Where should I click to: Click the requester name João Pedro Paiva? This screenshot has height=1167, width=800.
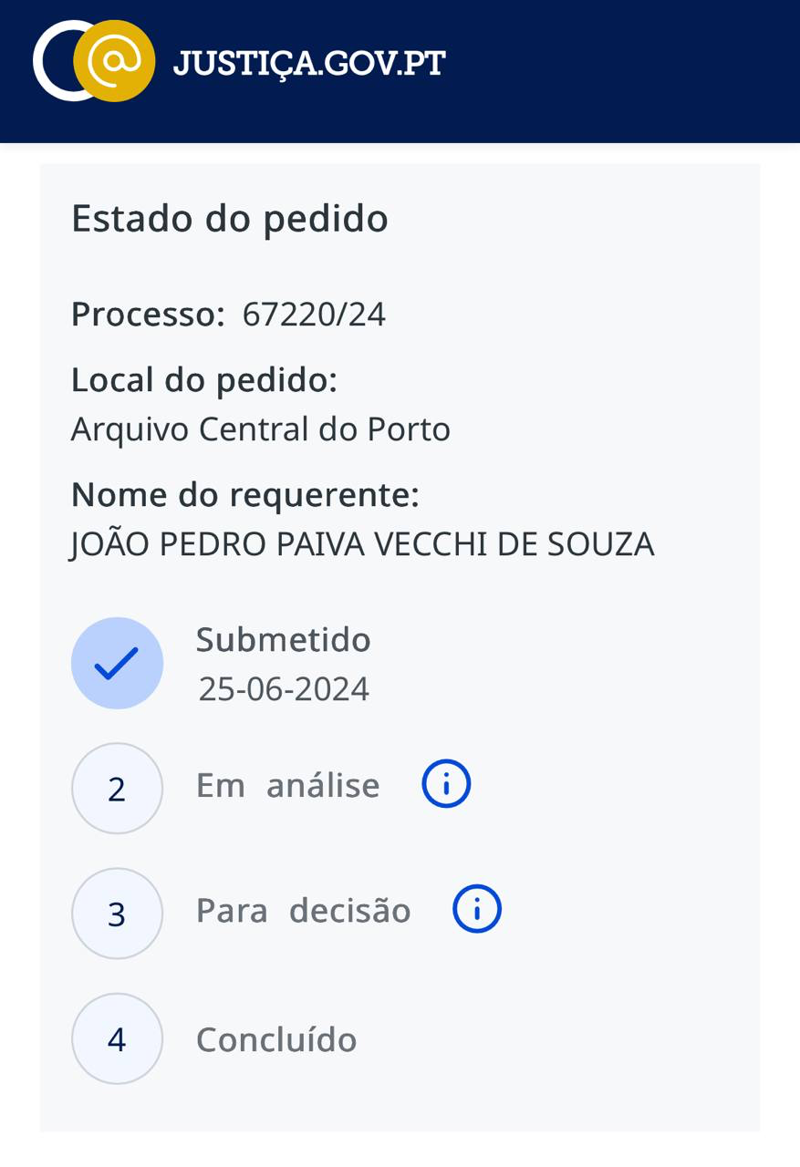tap(362, 544)
